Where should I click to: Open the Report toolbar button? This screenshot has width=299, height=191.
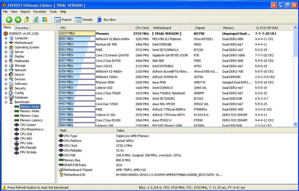63,20
